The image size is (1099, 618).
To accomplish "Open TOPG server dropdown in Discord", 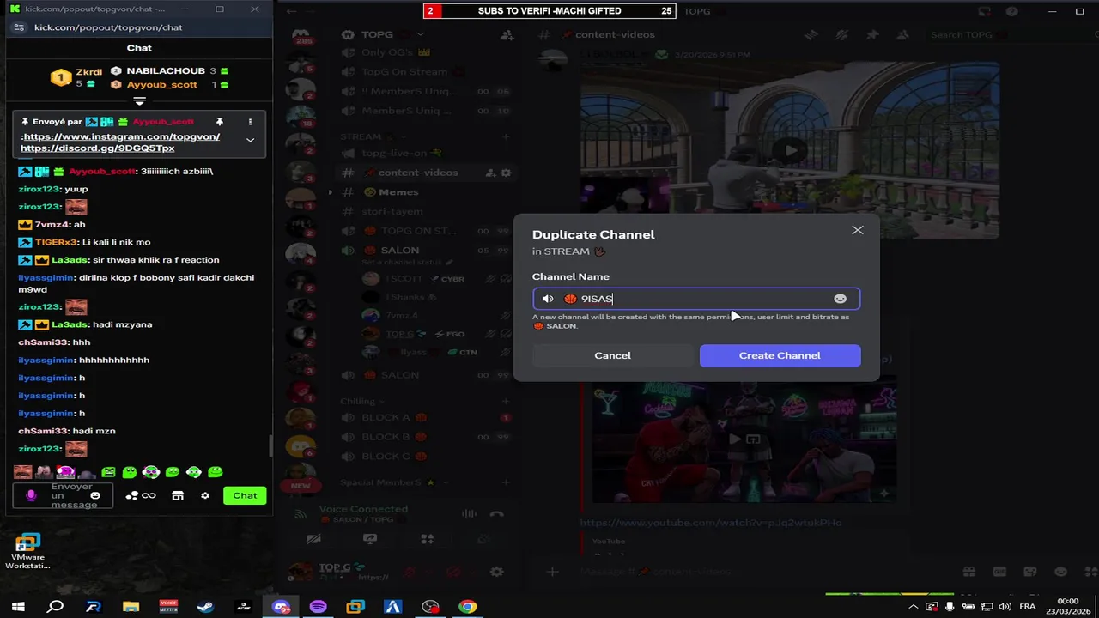I will [420, 34].
